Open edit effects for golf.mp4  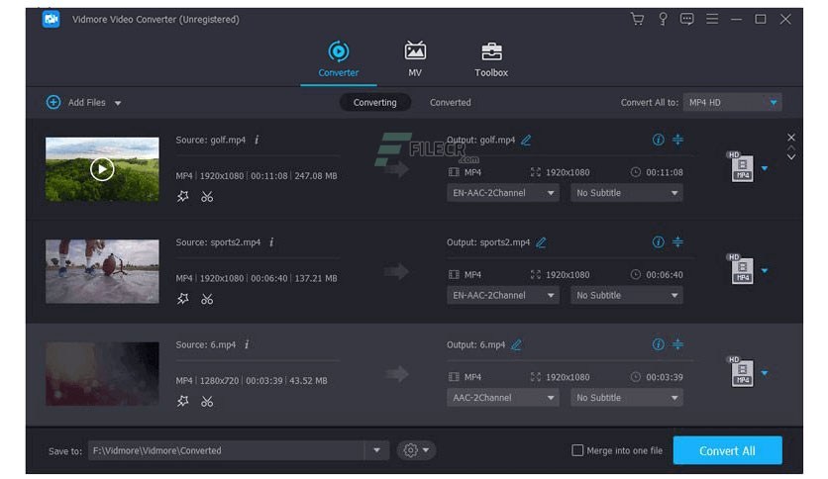click(x=182, y=197)
